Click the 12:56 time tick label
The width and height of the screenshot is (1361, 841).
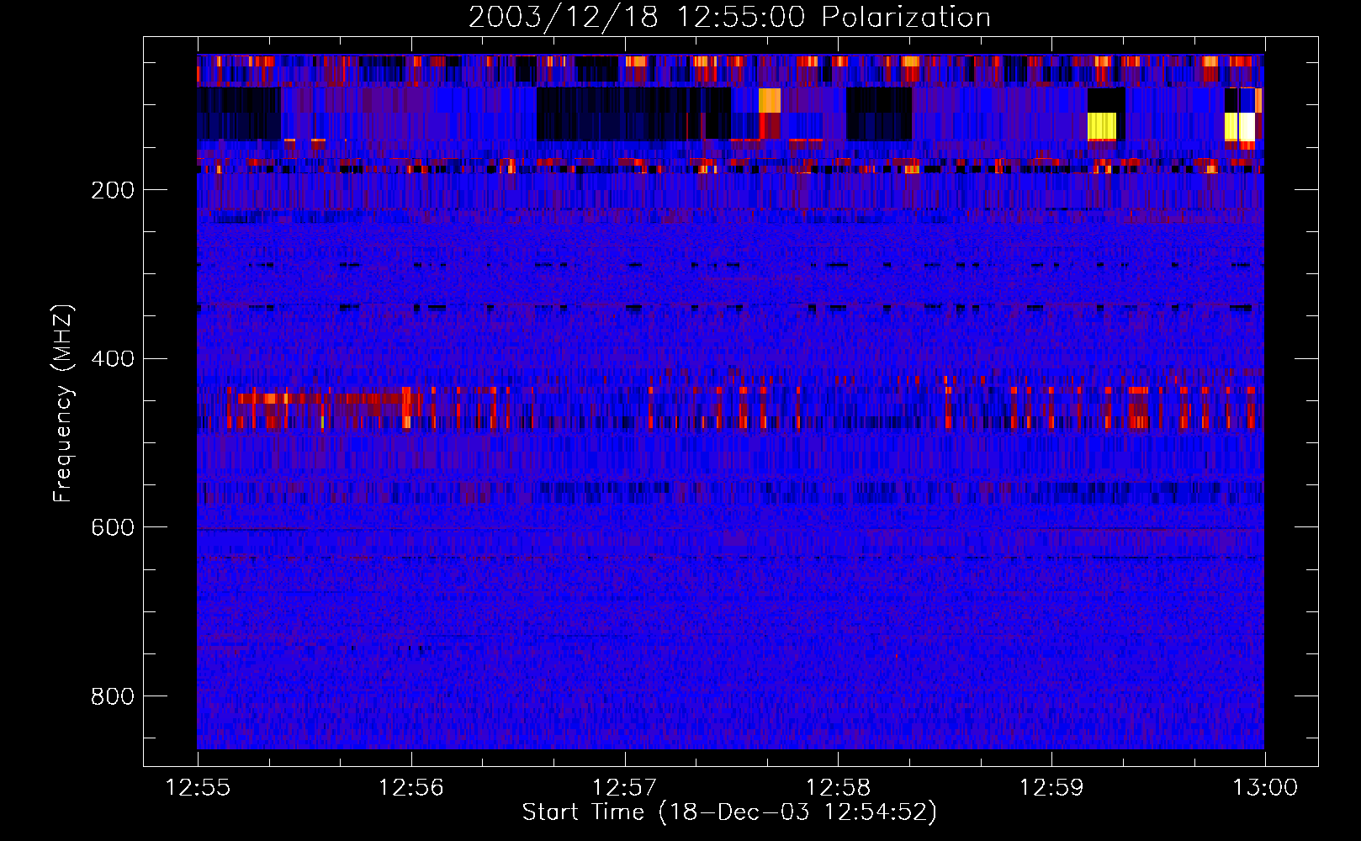tap(411, 788)
